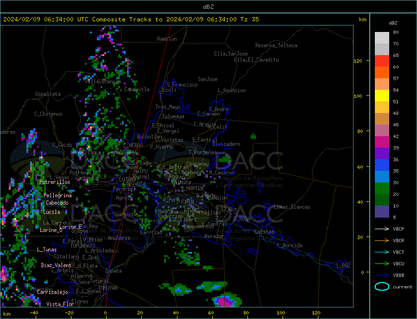Click the 'Tz 35' value in header
Viewport: 417px width, 319px height.
(x=249, y=19)
